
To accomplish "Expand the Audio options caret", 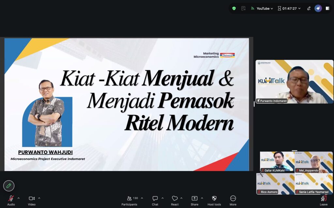I will click(x=19, y=198).
